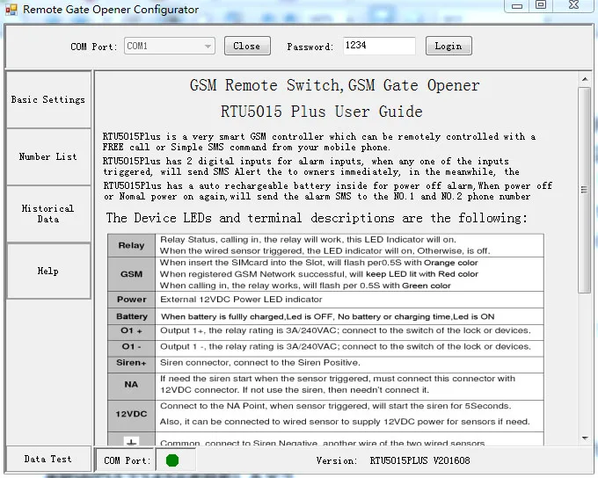Click the vertical scrollbar thumb in the guide
Image resolution: width=598 pixels, height=478 pixels.
(584, 190)
